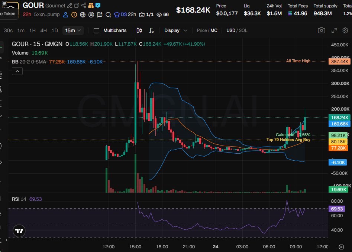Click the blue -6.10K axis tag
Viewport: 352px width, 252px height.
tap(338, 162)
